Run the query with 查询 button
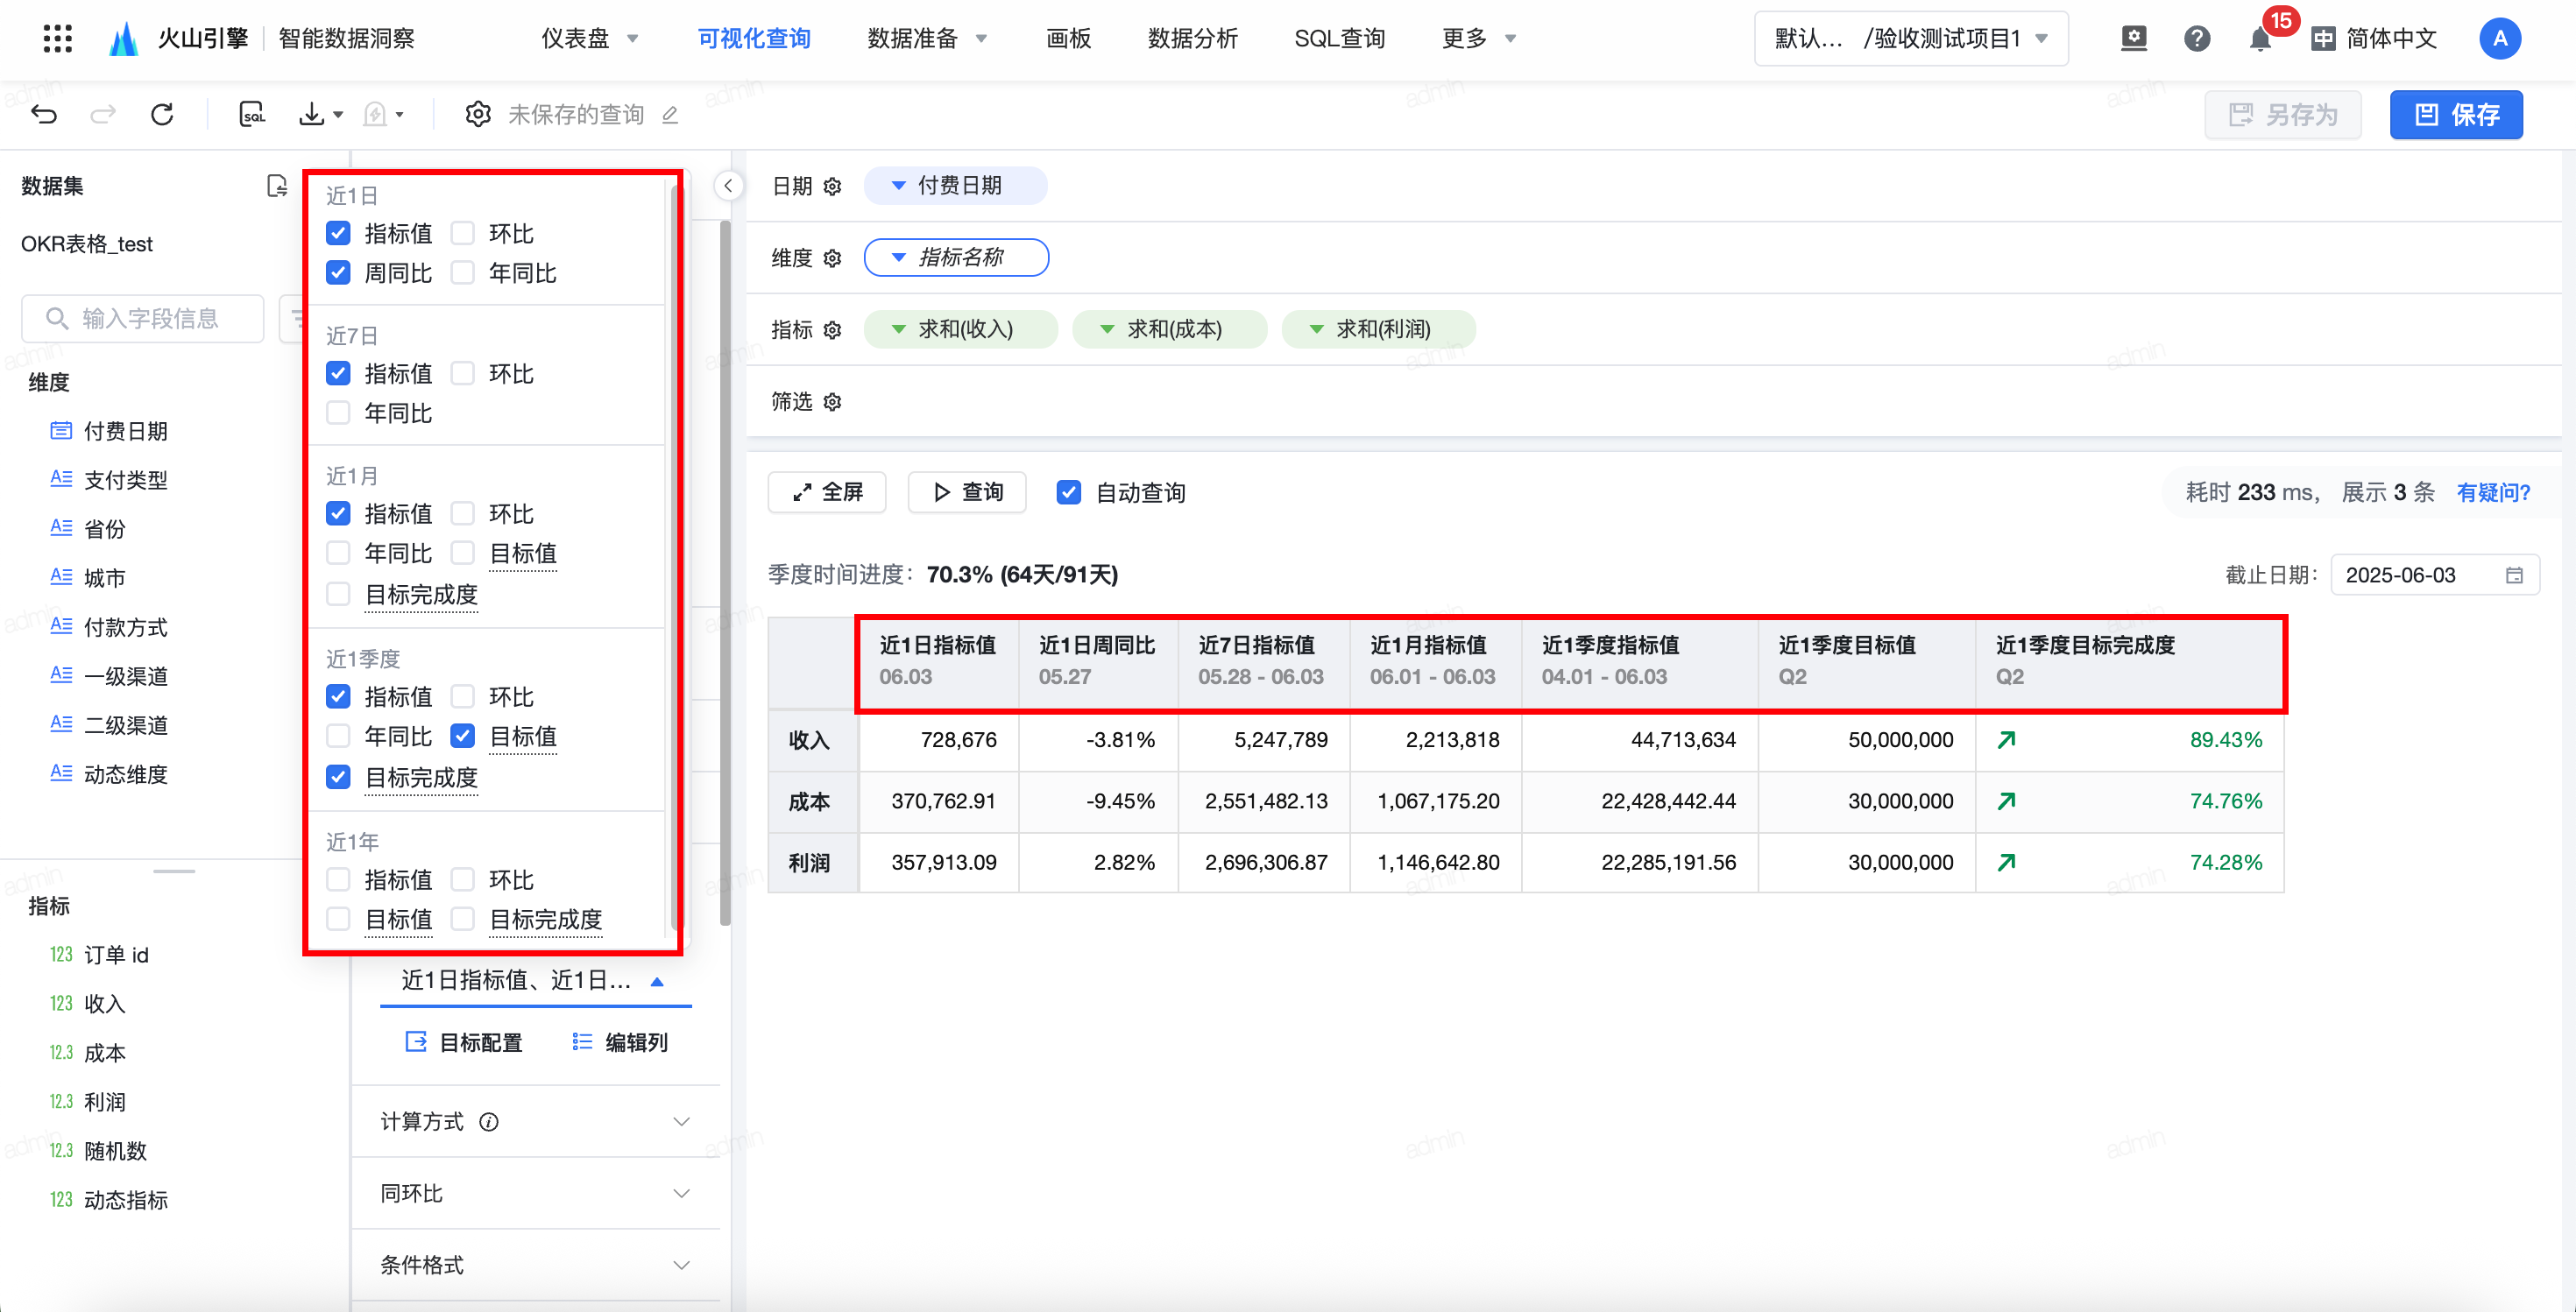 (967, 491)
